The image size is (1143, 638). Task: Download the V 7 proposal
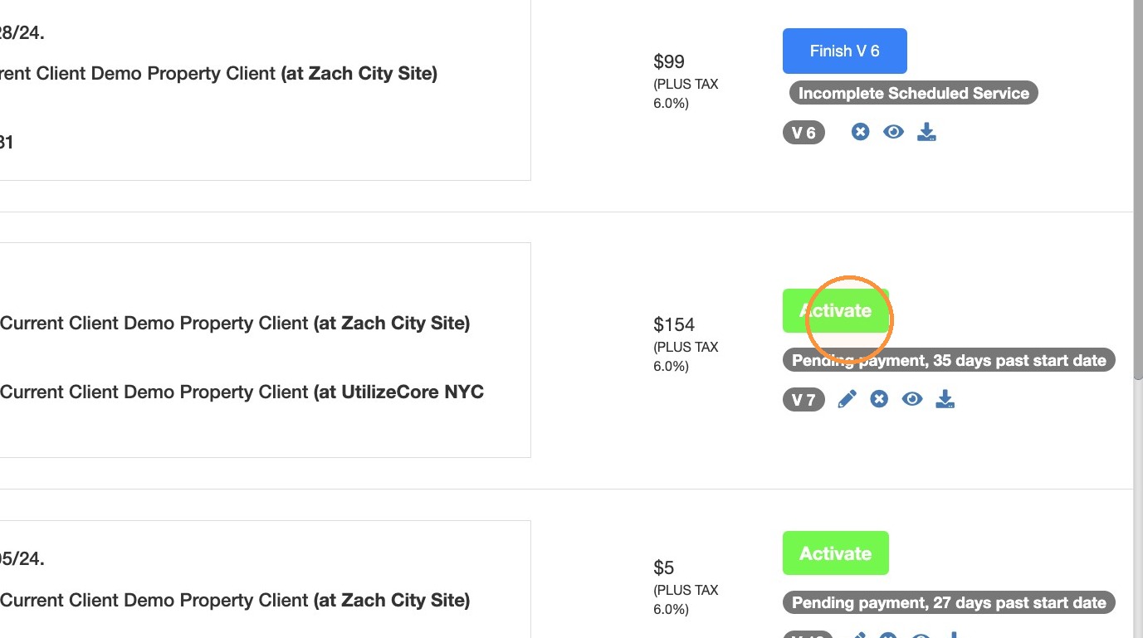[x=945, y=400]
